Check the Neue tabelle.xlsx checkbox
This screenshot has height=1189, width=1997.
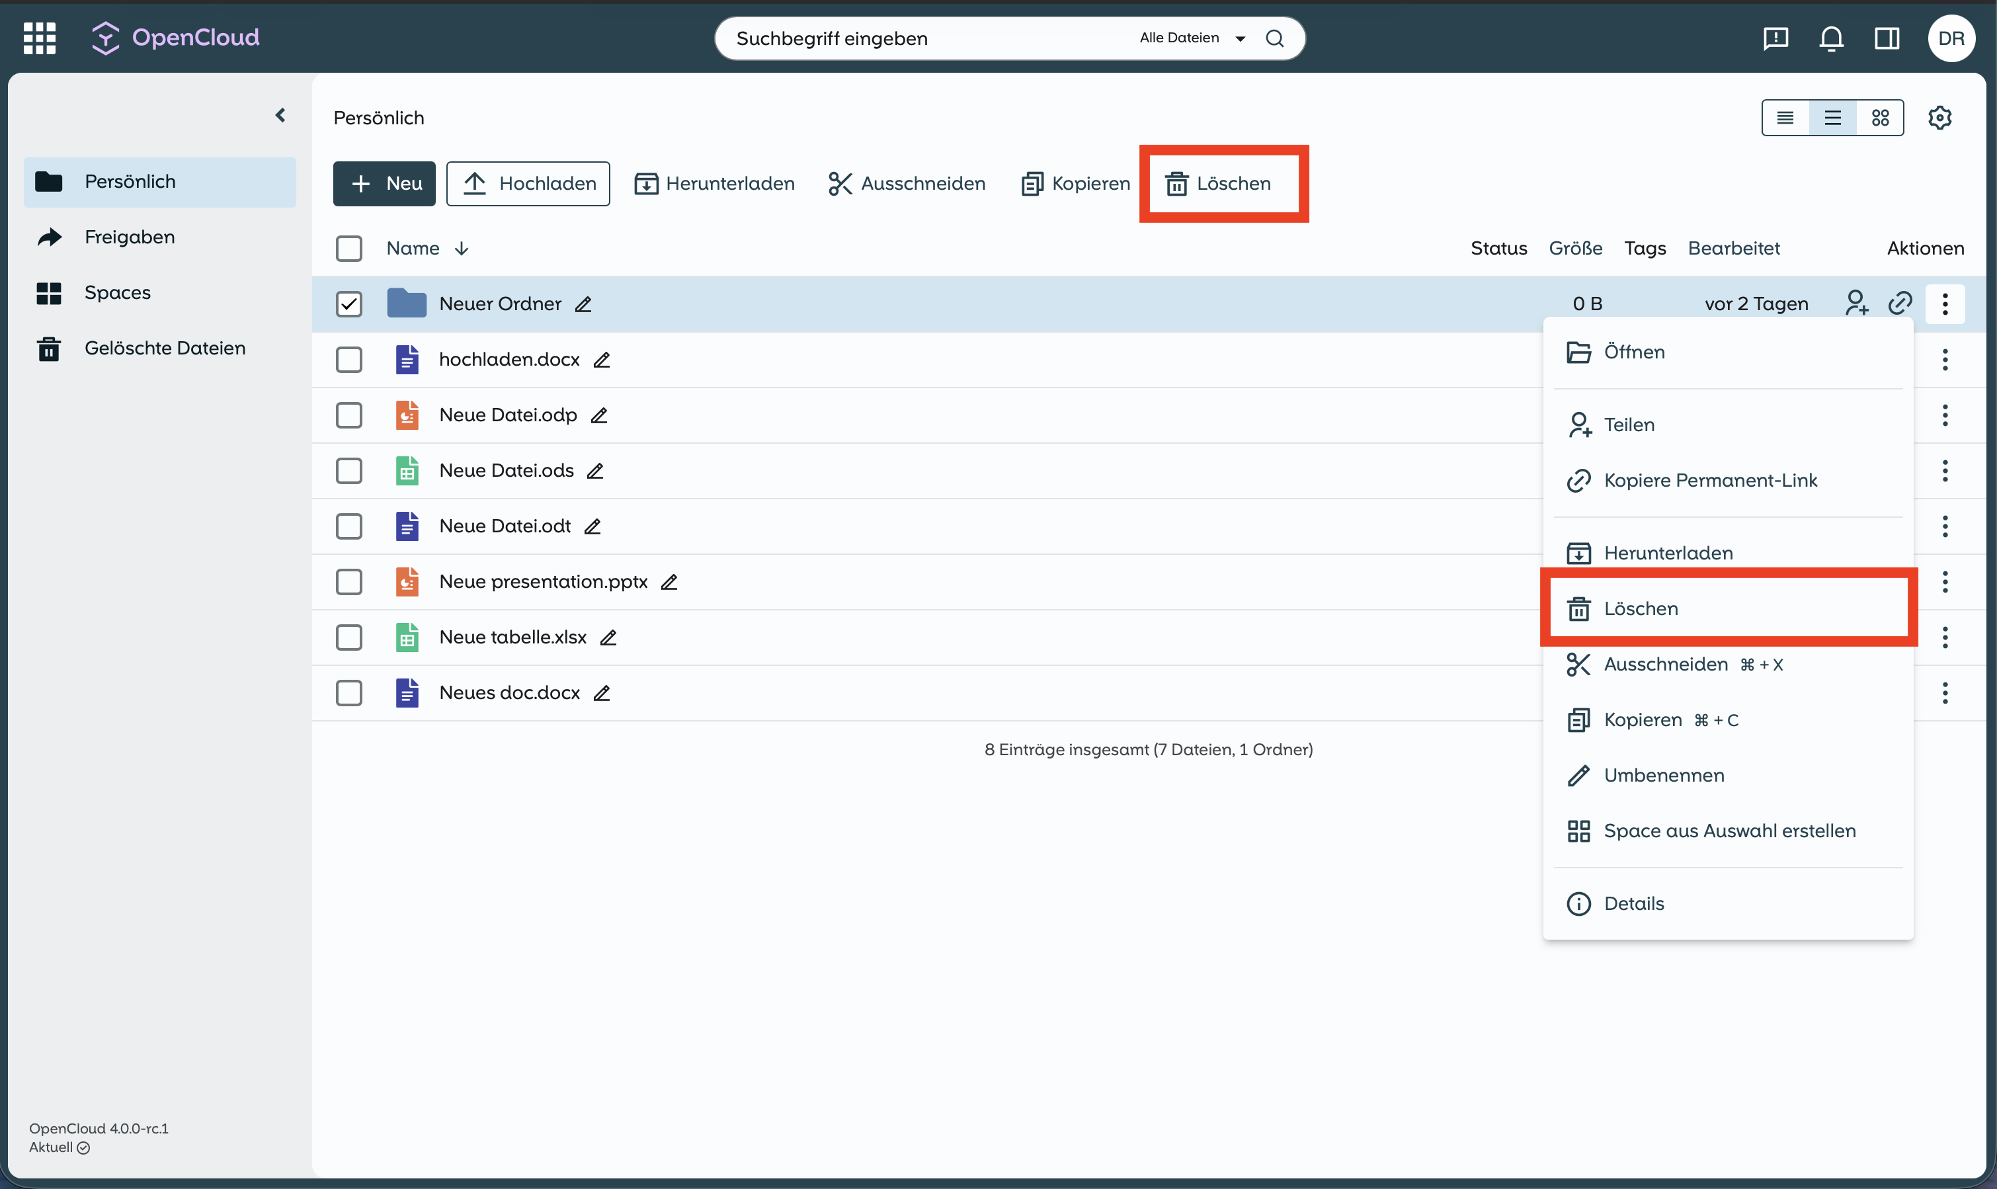[348, 637]
